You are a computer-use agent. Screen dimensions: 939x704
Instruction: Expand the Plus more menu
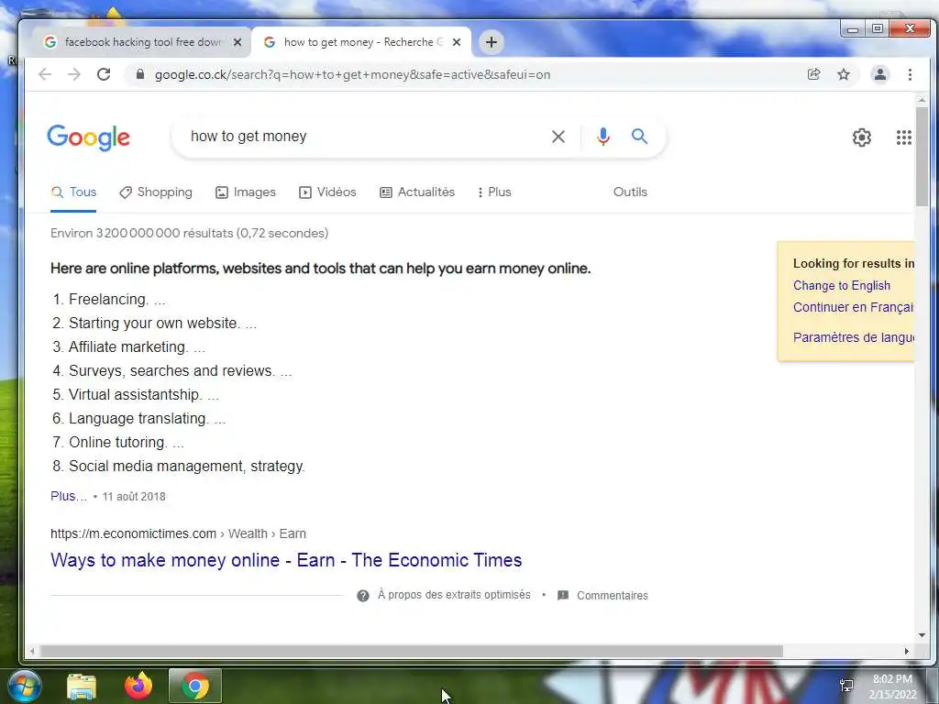point(494,192)
